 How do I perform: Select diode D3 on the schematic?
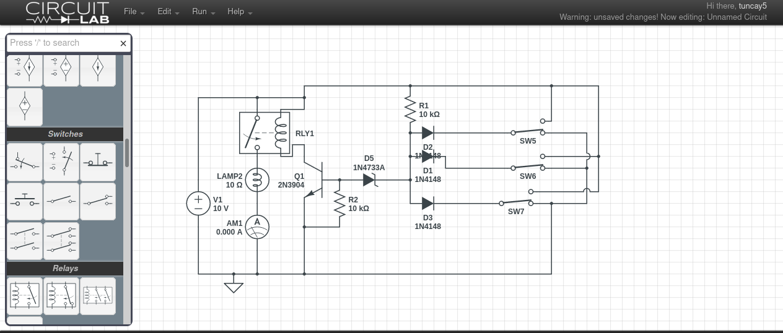tap(427, 203)
